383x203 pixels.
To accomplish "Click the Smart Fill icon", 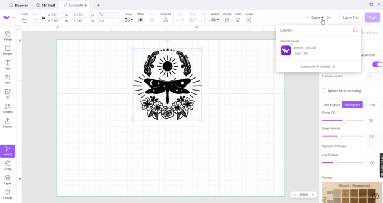I will tap(165, 19).
